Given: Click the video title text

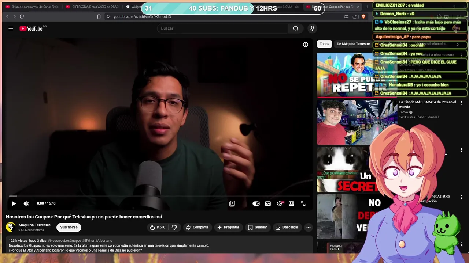Looking at the screenshot, I should click(x=84, y=217).
